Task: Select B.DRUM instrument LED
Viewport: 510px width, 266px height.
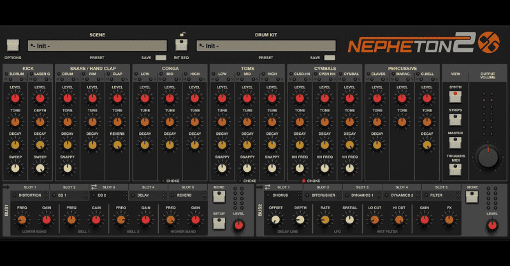Action: click(6, 74)
